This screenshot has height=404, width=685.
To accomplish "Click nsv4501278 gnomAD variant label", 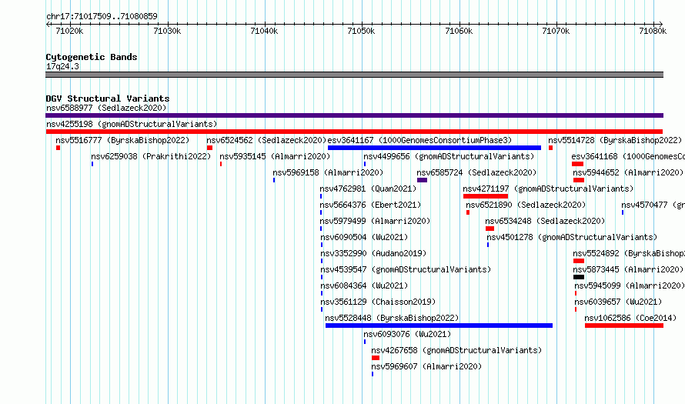I will [572, 237].
